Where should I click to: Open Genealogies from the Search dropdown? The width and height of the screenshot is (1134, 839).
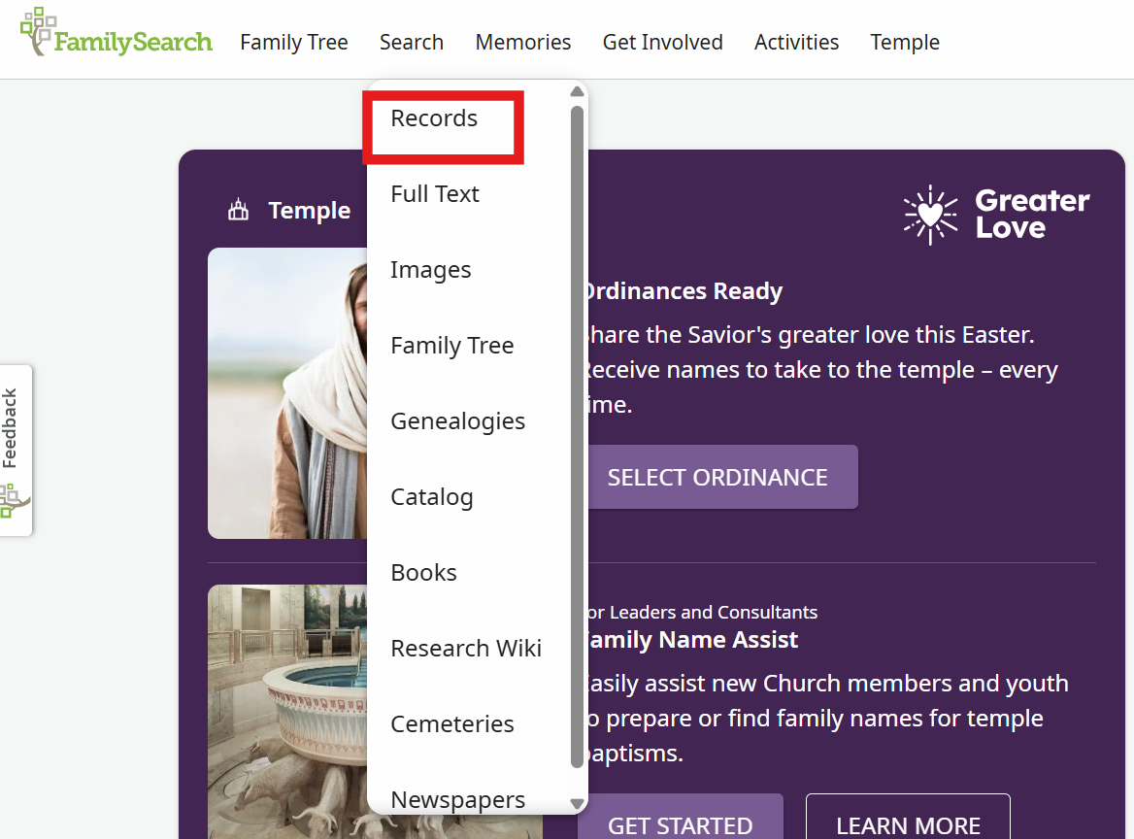click(x=458, y=420)
